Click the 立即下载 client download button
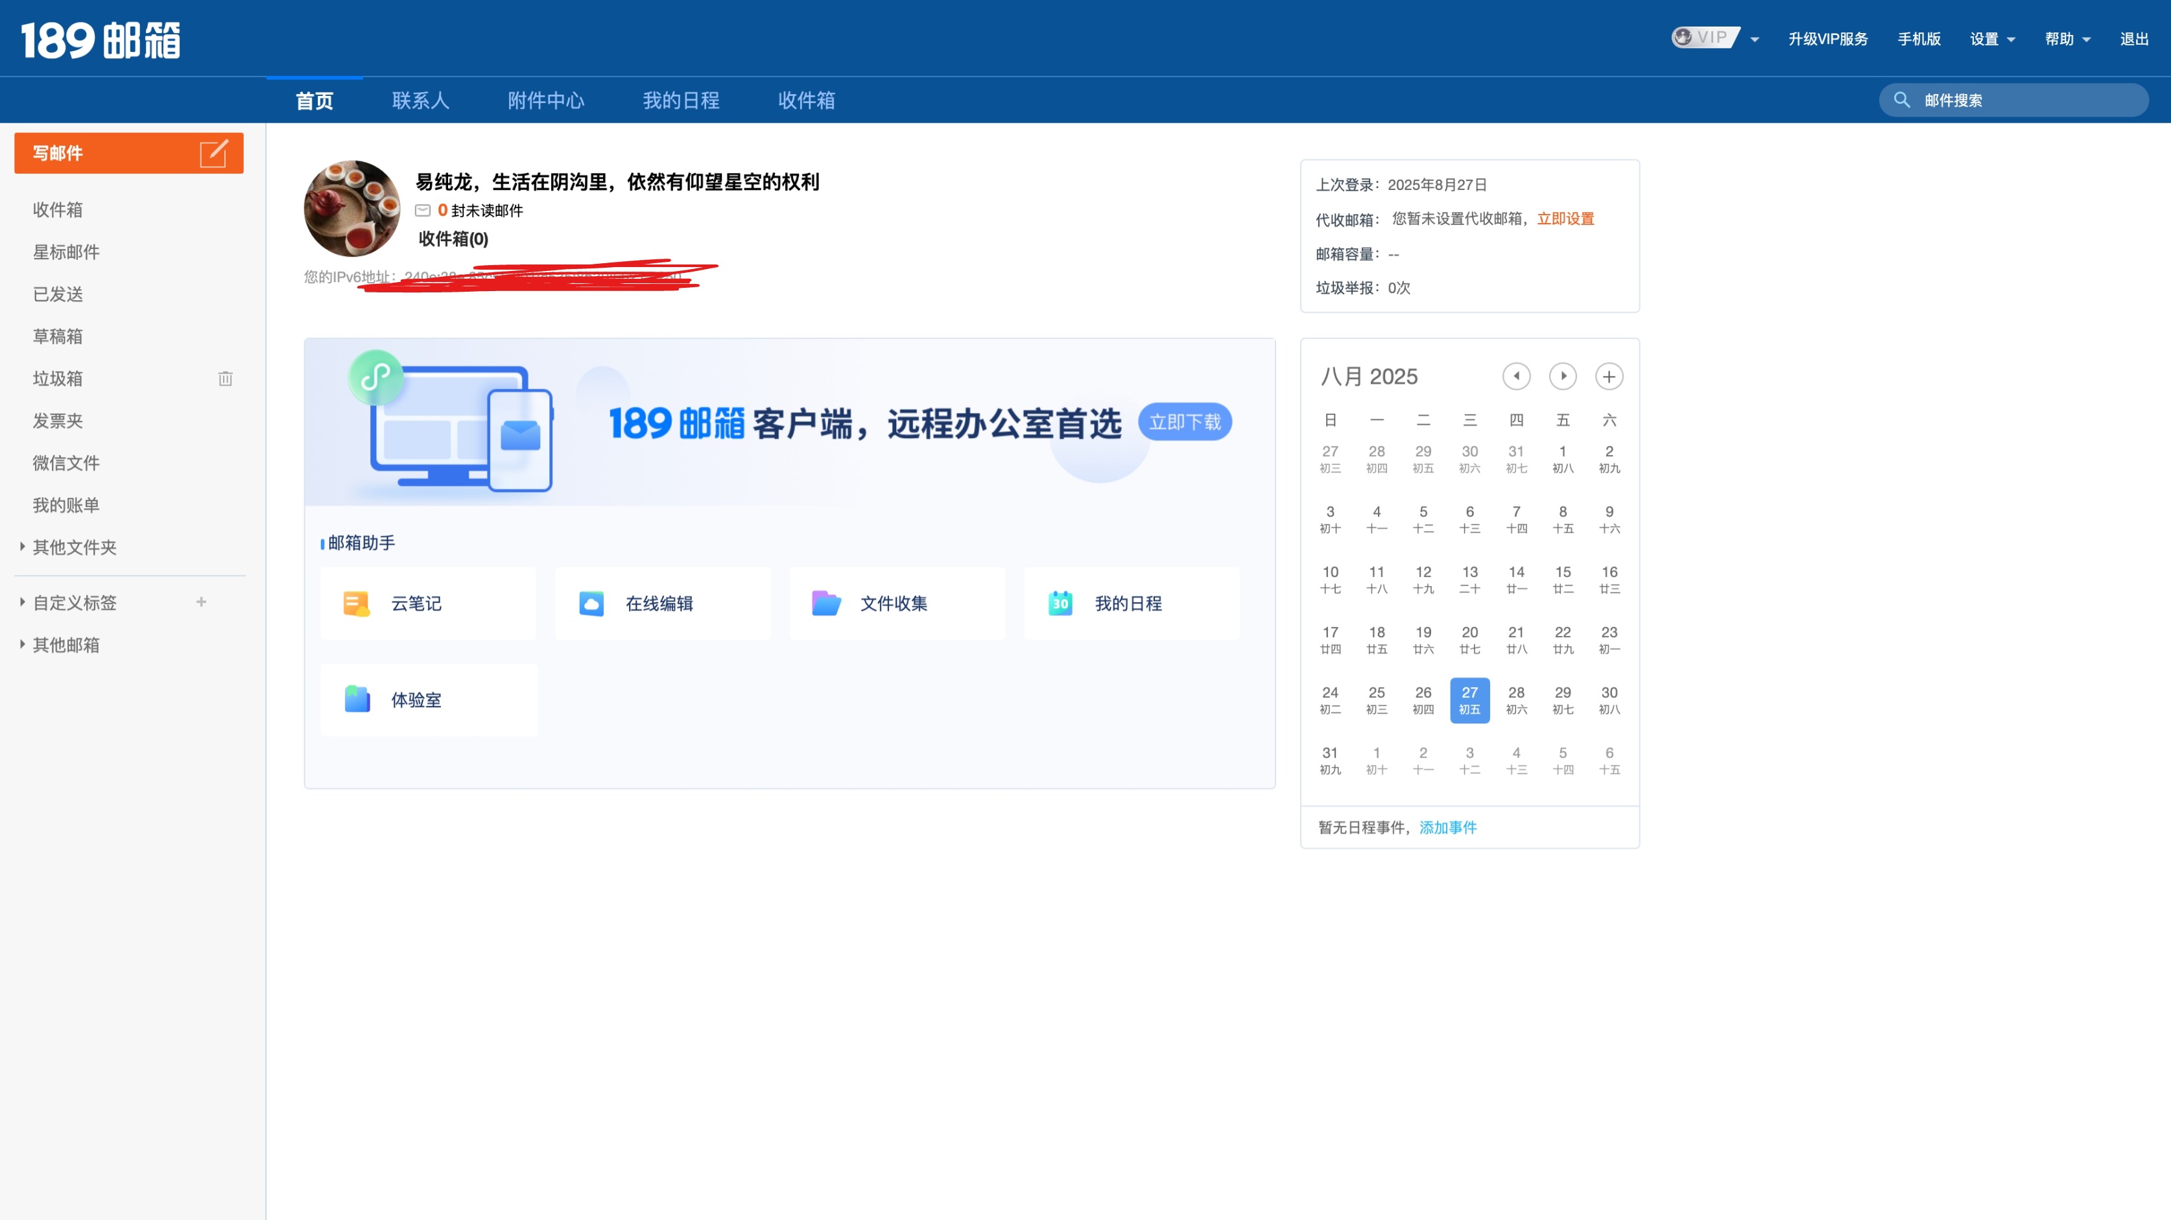 pos(1184,423)
